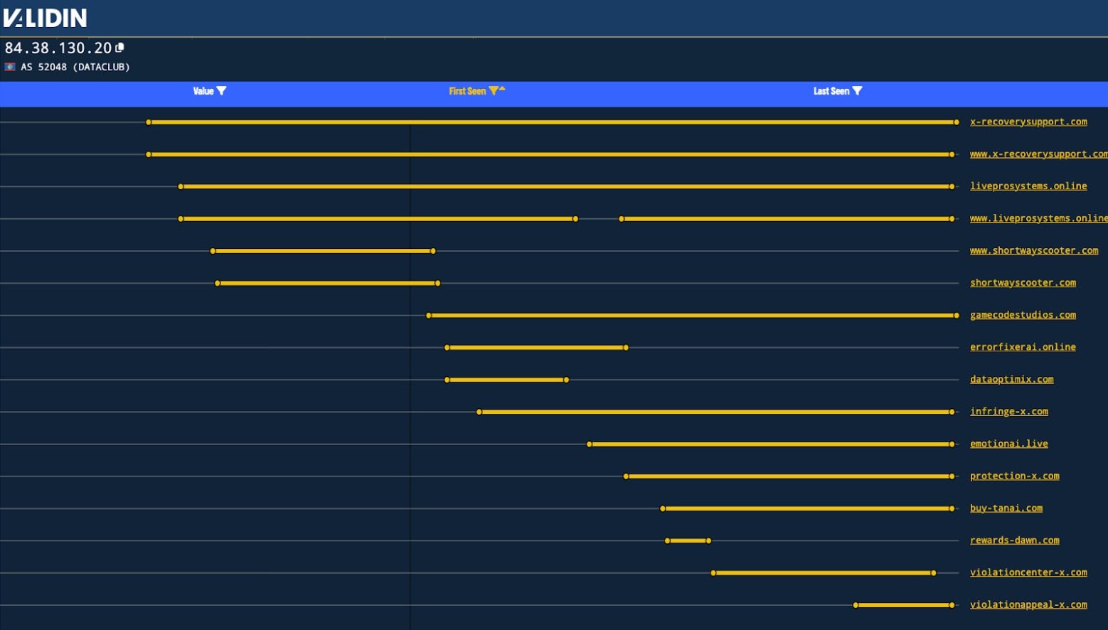Open the Value column filter
The height and width of the screenshot is (630, 1108).
(x=221, y=91)
